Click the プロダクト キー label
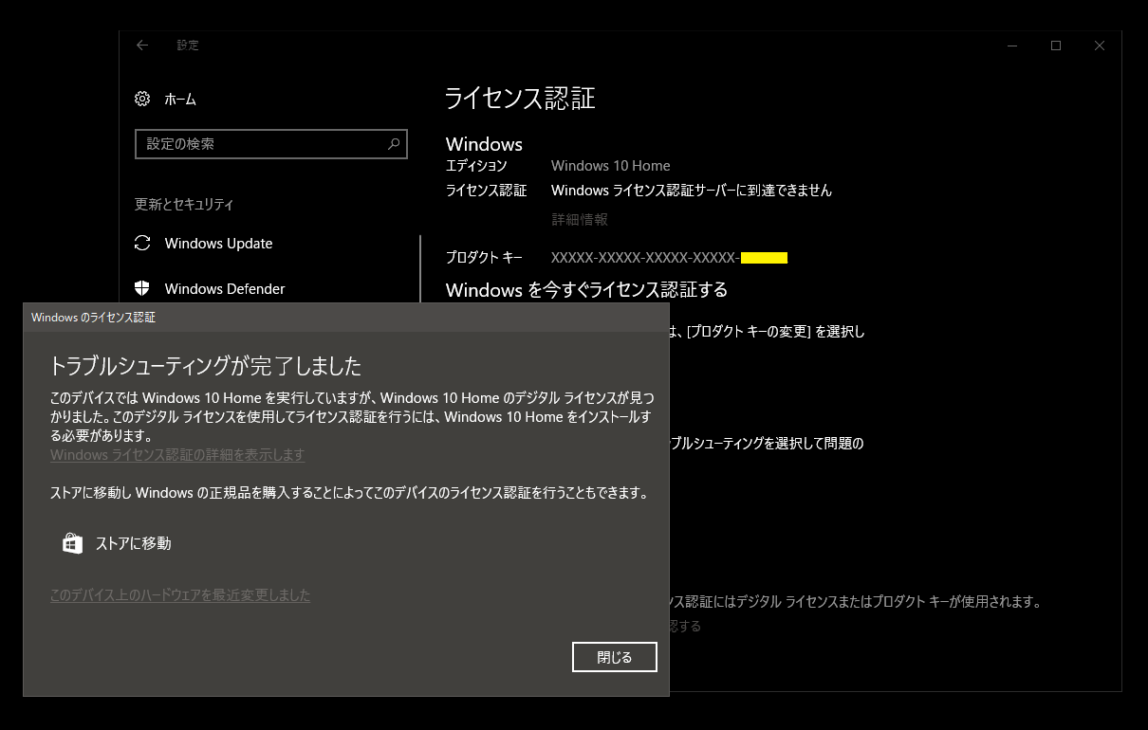Screen dimensions: 1148x730 [x=484, y=258]
